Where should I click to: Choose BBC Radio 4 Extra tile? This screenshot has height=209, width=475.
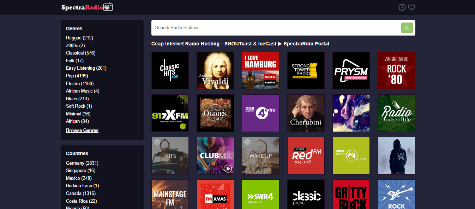coord(260,113)
